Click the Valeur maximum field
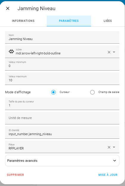The image size is (125, 186). coord(62,79)
